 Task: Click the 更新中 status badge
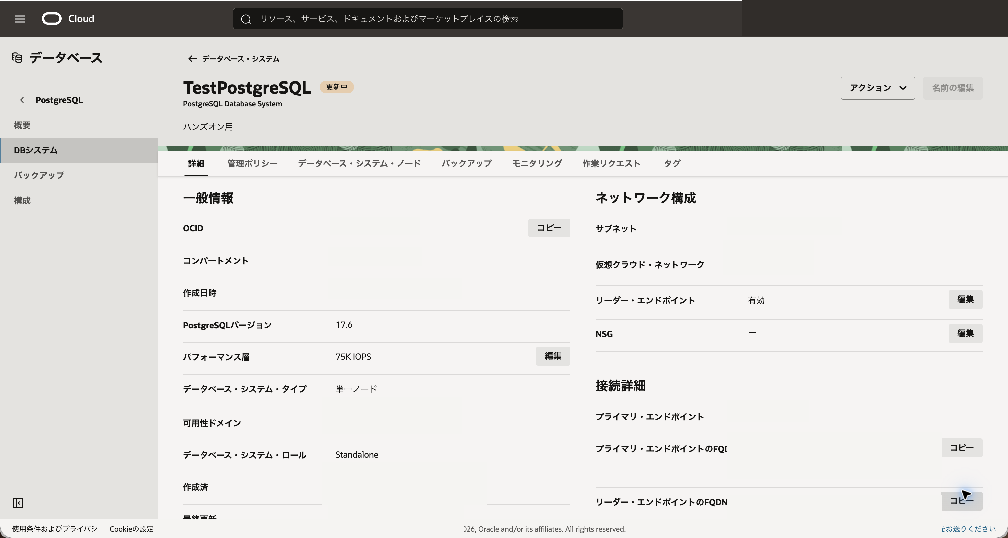[x=337, y=87]
